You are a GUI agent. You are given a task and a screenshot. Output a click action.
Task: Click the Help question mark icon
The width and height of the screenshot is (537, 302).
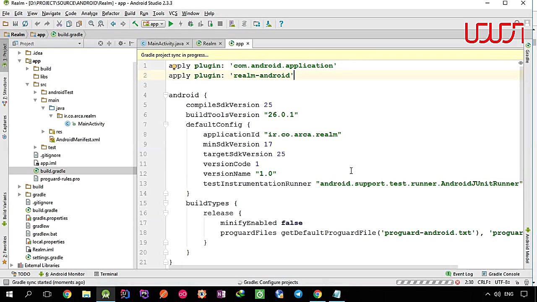click(281, 24)
